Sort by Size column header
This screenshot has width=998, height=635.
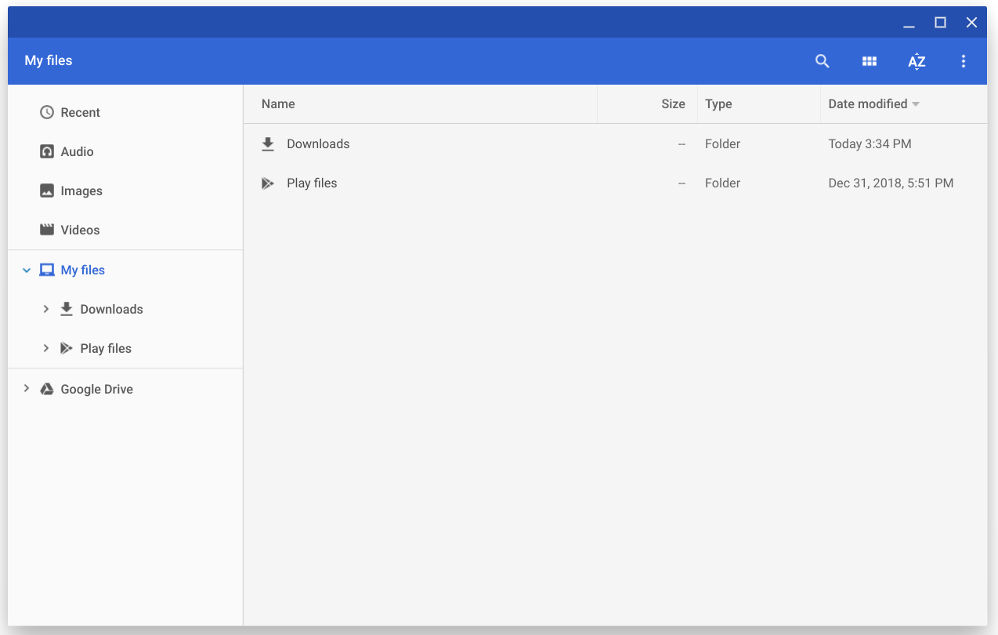[x=673, y=103]
